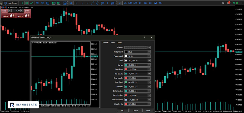Take a chart screenshot with camera icon
The height and width of the screenshot is (113, 244).
click(65, 3)
